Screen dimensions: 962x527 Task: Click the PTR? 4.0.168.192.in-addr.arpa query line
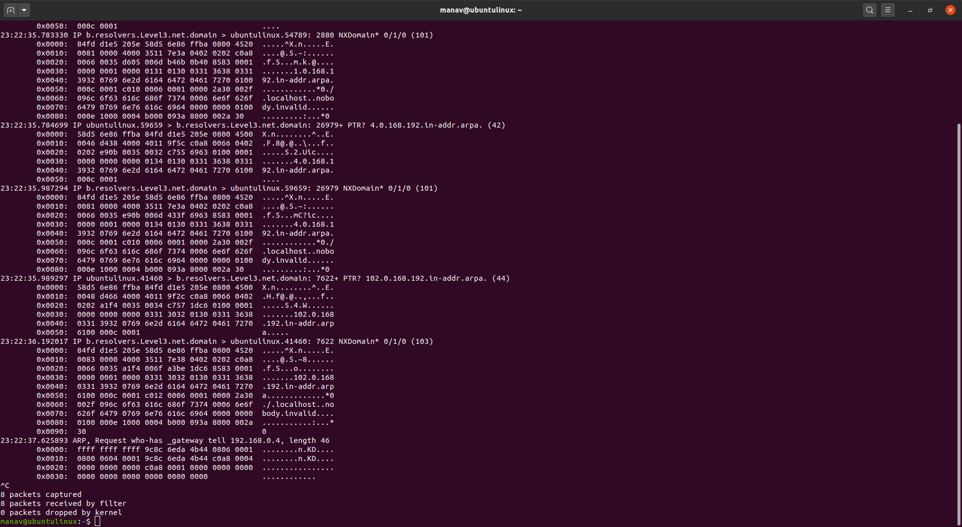pyautogui.click(x=253, y=125)
